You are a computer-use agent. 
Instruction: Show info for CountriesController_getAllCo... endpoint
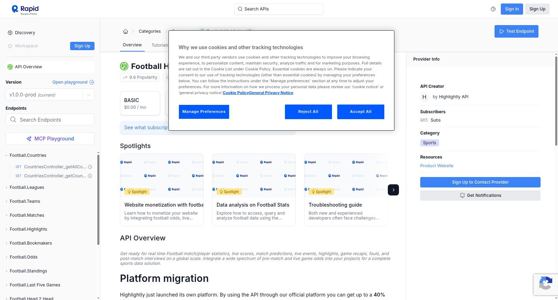coord(90,167)
